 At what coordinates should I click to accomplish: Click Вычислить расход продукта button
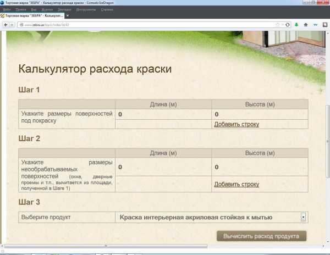(261, 236)
